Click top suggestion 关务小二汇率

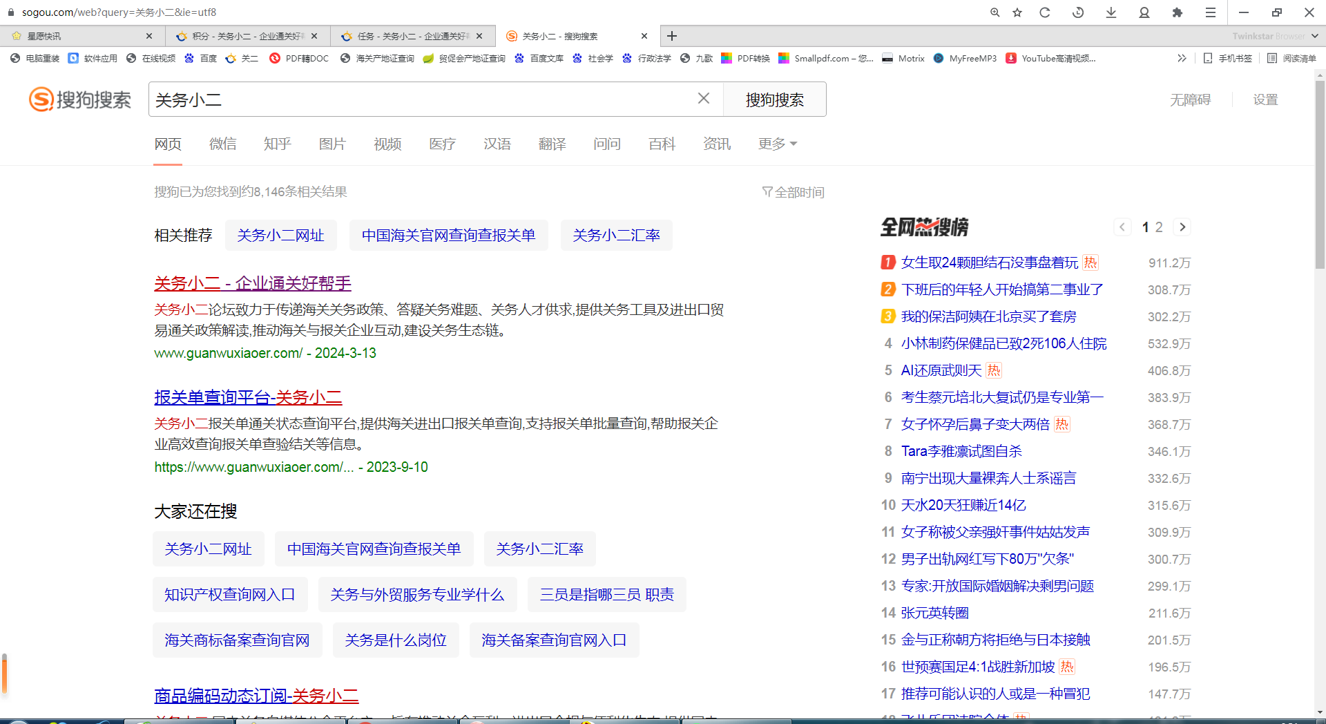click(616, 236)
